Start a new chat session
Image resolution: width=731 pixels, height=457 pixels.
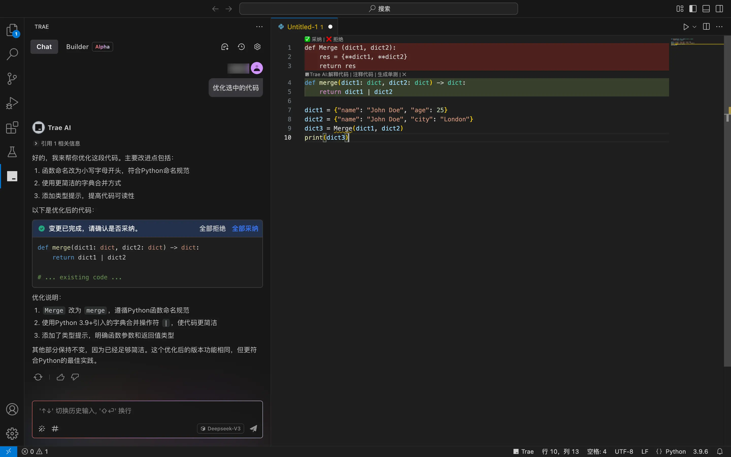coord(225,47)
